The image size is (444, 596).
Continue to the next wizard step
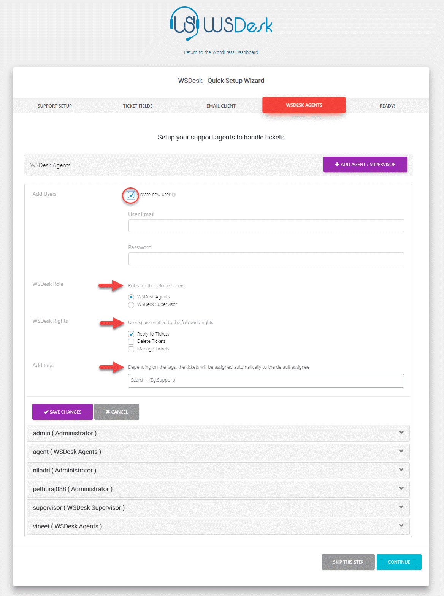click(399, 562)
